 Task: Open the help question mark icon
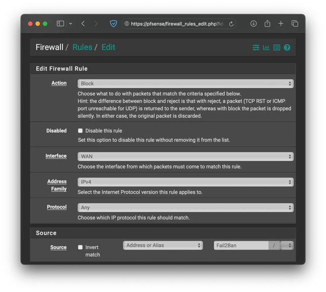pyautogui.click(x=287, y=47)
